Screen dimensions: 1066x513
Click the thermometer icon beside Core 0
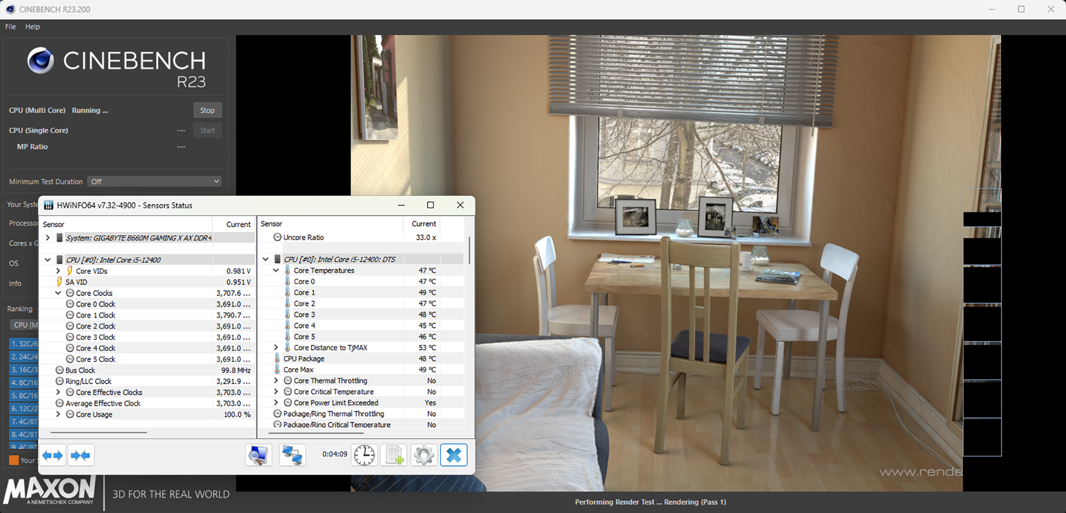(287, 281)
